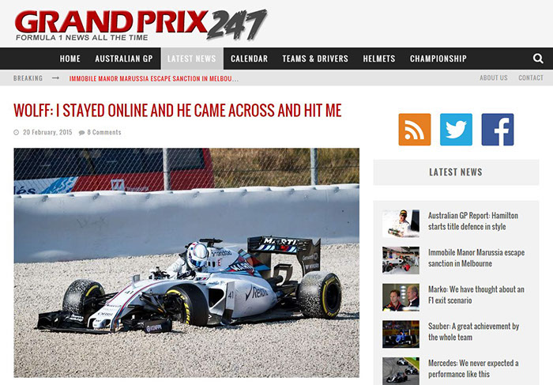Click the comment bubble icon by 8 Comments
The height and width of the screenshot is (385, 553).
click(x=82, y=133)
